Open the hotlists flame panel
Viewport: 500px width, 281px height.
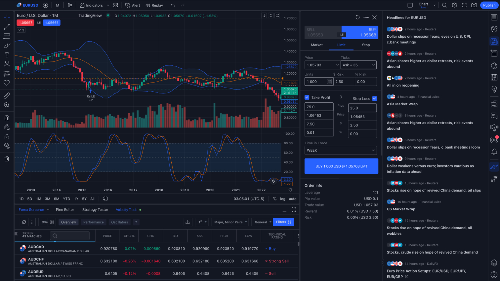click(494, 65)
